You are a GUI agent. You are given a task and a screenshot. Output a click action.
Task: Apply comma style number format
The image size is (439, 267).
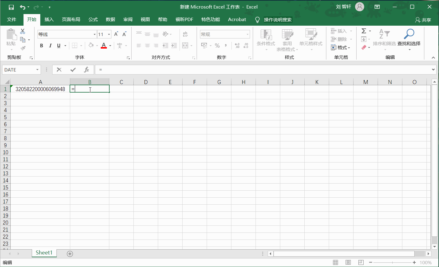point(226,46)
